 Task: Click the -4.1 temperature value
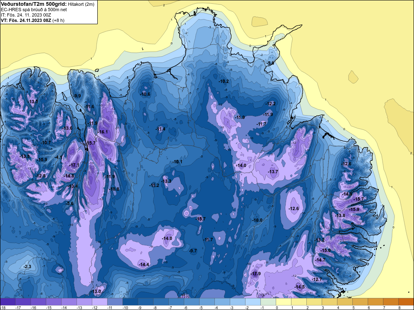tap(58, 157)
